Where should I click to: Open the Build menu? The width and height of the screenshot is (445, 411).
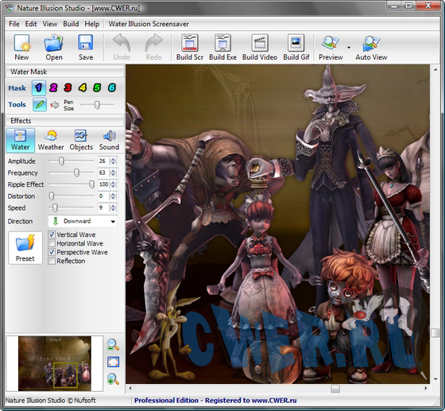coord(71,24)
